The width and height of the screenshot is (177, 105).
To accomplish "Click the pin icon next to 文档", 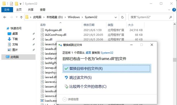I will tap(34, 44).
